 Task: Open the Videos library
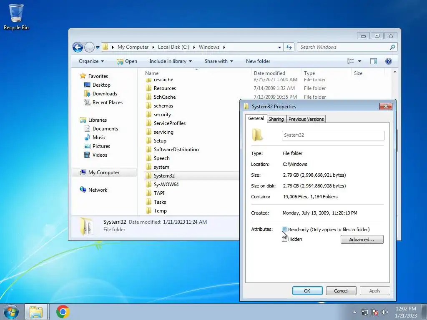96,155
